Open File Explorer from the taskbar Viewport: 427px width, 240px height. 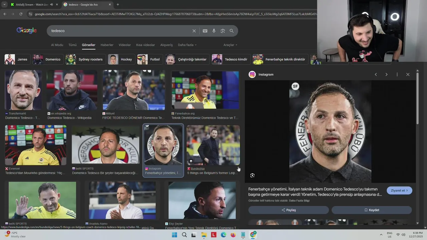tap(204, 235)
